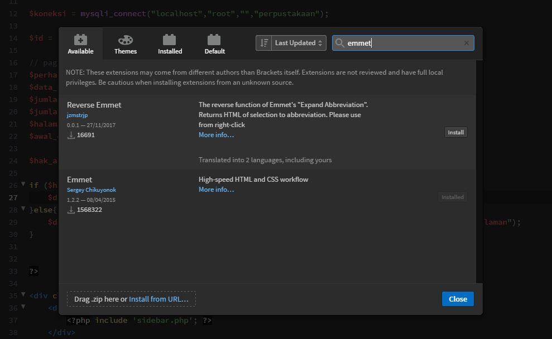Focus the extension search field
The width and height of the screenshot is (552, 339).
click(x=403, y=43)
